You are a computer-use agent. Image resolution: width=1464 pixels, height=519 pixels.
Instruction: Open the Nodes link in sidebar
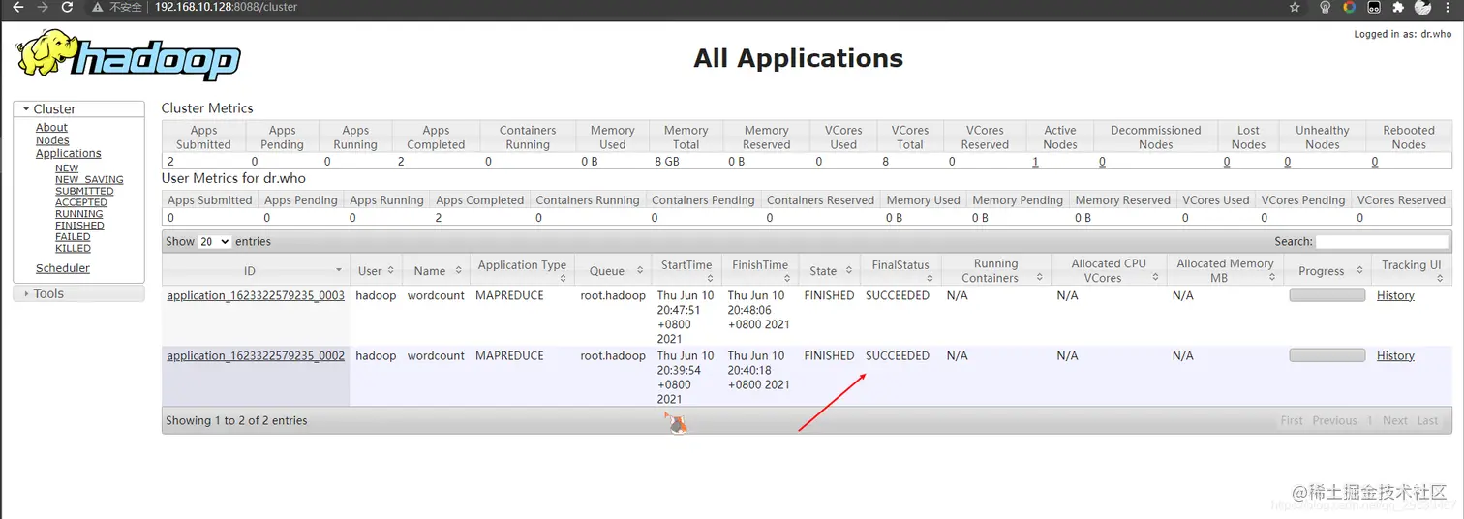(x=52, y=140)
